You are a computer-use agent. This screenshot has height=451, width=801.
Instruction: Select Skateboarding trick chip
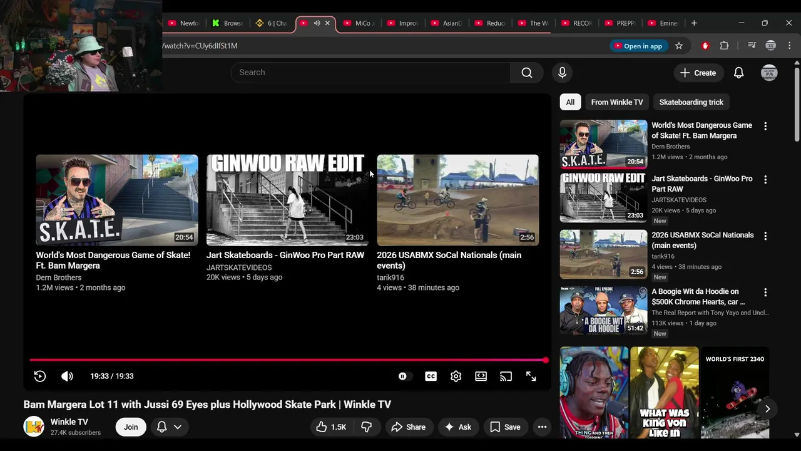pos(691,102)
